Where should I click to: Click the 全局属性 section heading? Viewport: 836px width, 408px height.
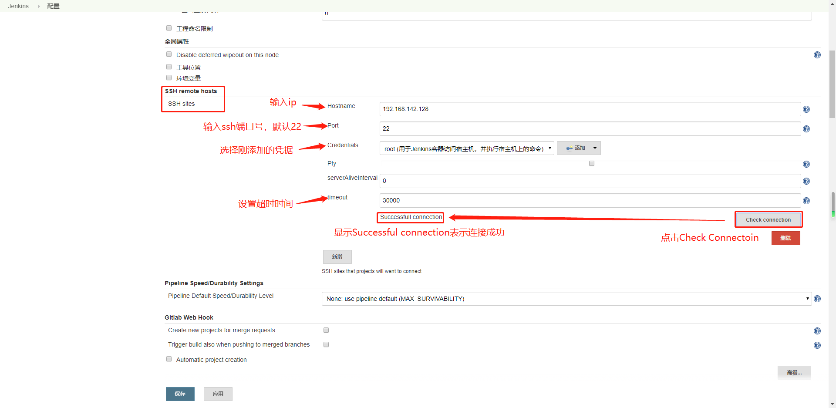pyautogui.click(x=177, y=41)
